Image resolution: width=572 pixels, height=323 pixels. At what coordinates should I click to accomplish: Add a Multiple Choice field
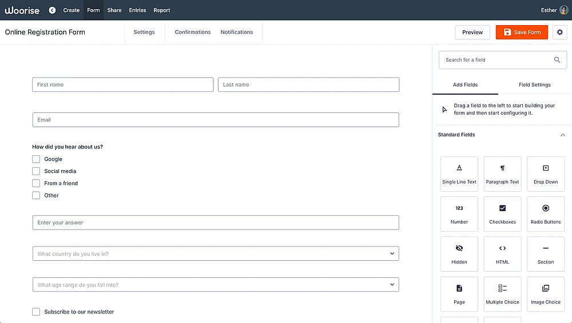[502, 294]
